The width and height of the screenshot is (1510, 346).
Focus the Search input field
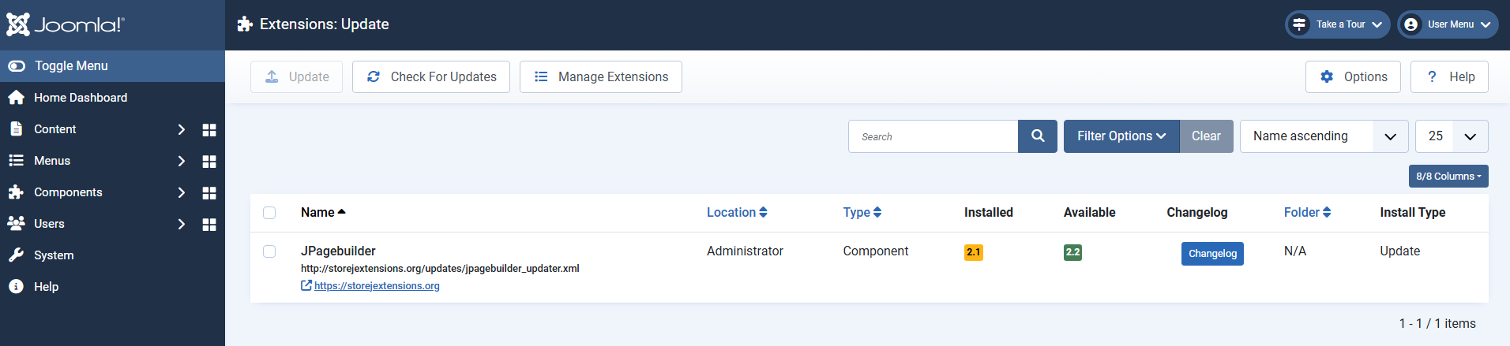tap(933, 136)
